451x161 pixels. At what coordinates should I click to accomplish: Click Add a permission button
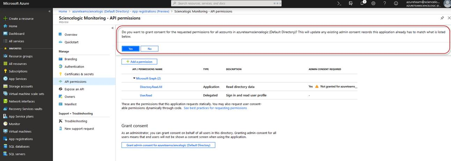point(139,62)
